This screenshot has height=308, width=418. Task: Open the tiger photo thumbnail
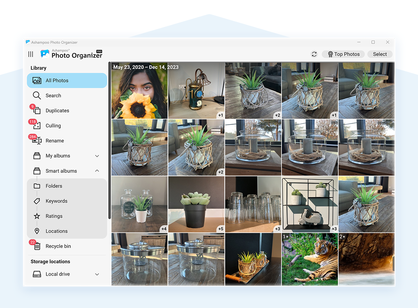(310, 259)
